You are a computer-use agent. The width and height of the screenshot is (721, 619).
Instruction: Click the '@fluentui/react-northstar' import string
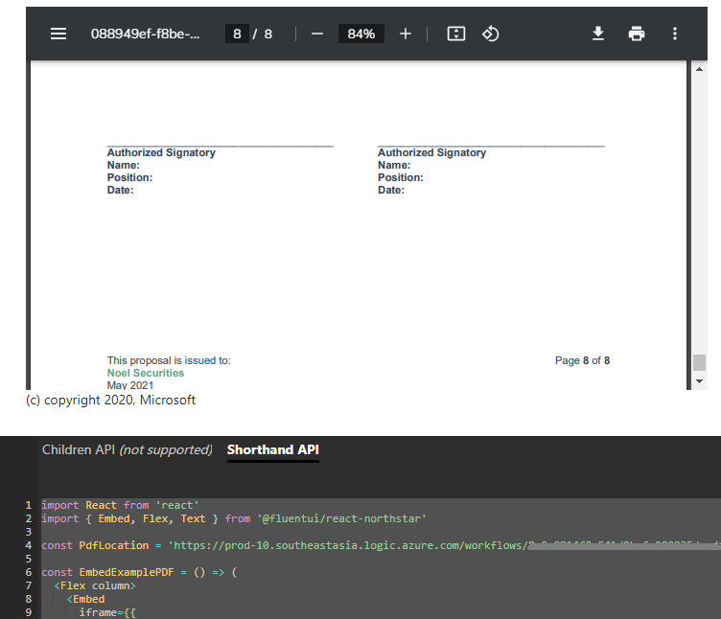(x=341, y=518)
